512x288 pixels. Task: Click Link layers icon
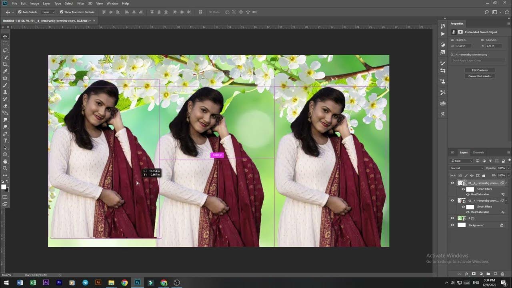pyautogui.click(x=460, y=274)
